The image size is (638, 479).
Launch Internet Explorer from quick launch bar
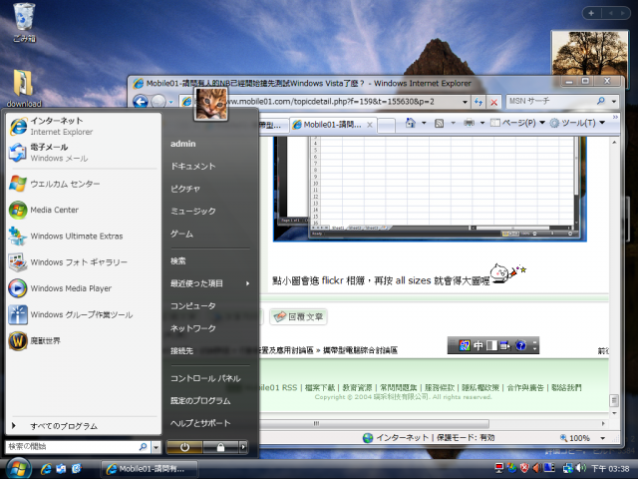click(x=46, y=469)
